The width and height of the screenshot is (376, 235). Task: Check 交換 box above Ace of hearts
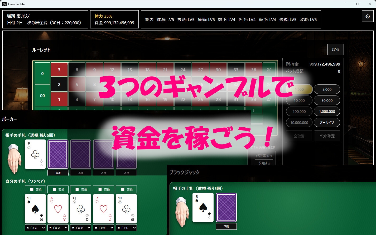tap(55, 189)
